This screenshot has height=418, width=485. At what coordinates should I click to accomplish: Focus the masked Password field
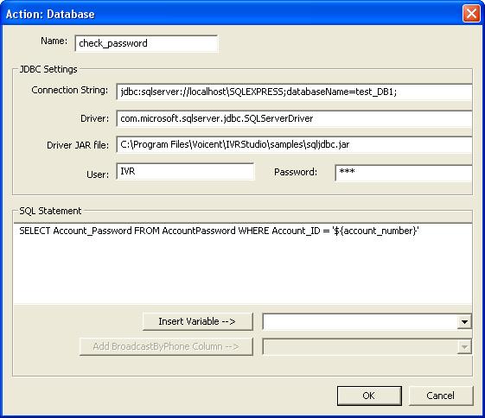(404, 173)
